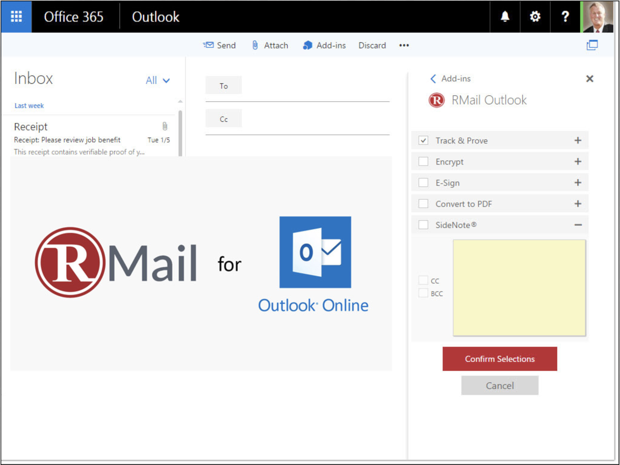
Task: Enable the SideNote checkbox
Action: coord(423,225)
